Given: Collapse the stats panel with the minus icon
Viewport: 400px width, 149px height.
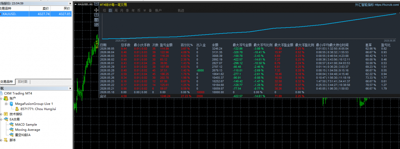Looking at the screenshot, I should [x=96, y=4].
